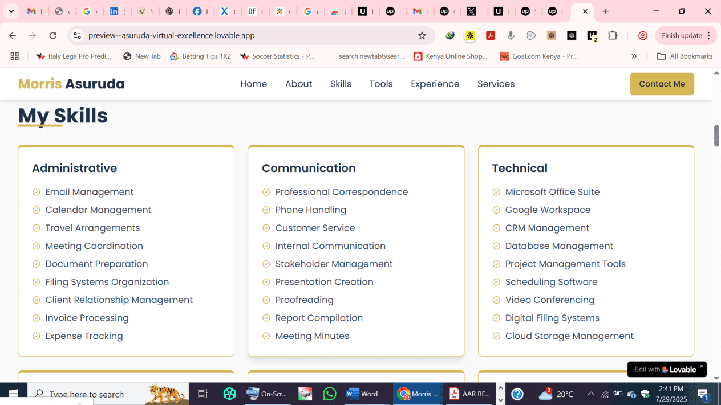The image size is (721, 405).
Task: Go to Services in the site navigation
Action: 496,84
